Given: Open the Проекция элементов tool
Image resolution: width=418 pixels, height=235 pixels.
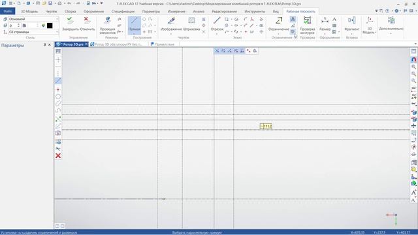Looking at the screenshot, I should 107,25.
